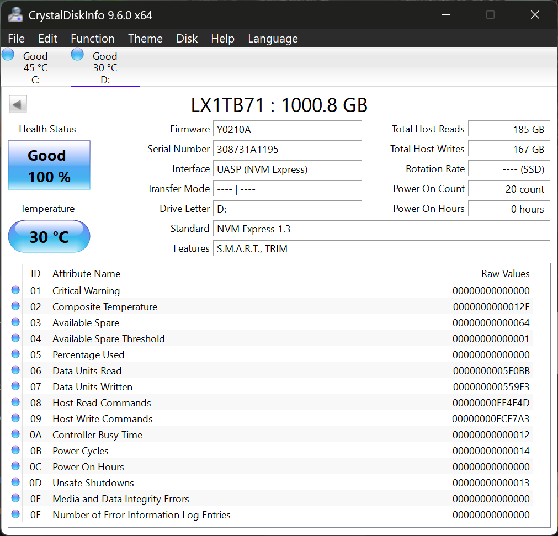
Task: Open the Theme menu
Action: [x=145, y=39]
